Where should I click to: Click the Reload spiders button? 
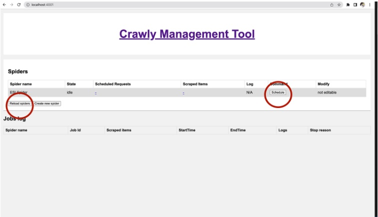[x=20, y=103]
